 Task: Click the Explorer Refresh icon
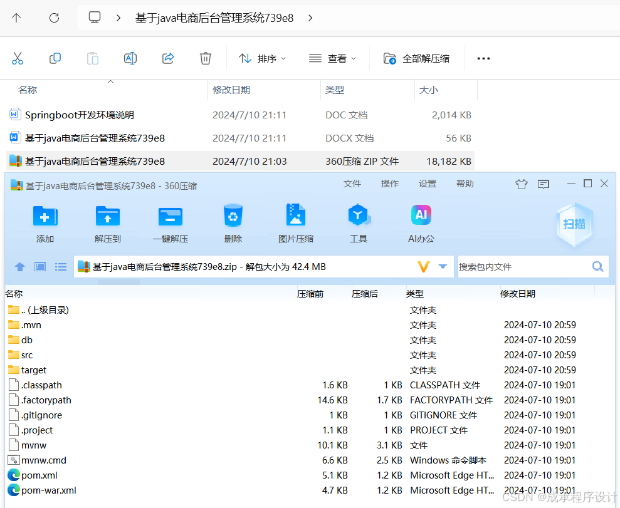tap(54, 18)
